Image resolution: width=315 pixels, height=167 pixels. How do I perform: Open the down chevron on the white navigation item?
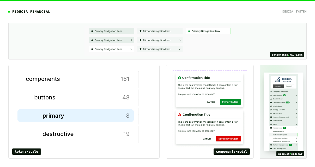131,49
